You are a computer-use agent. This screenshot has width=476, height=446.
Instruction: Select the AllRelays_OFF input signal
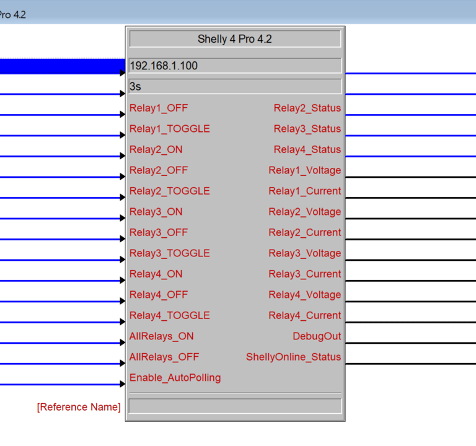[164, 357]
